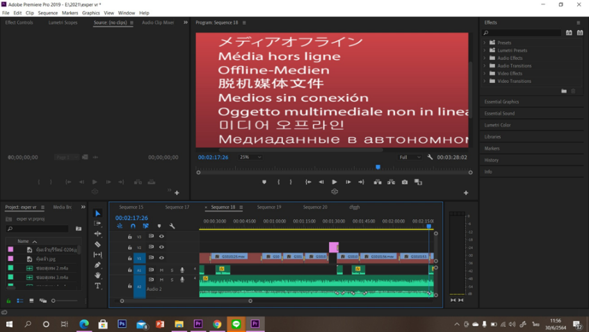Image resolution: width=589 pixels, height=332 pixels.
Task: Add a marker in the Program Monitor
Action: coord(264,182)
